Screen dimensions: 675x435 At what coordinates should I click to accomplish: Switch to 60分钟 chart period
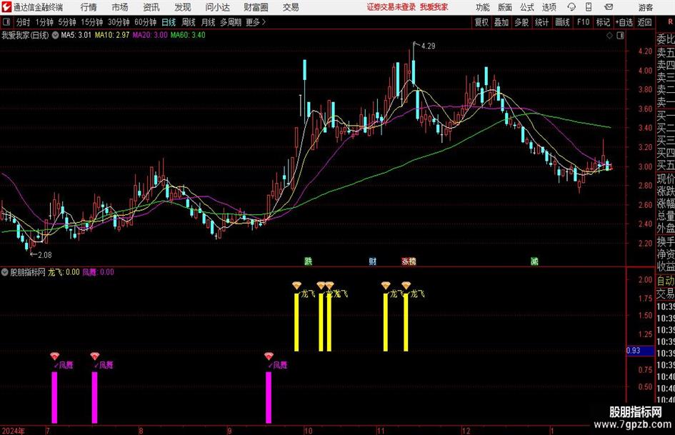[x=146, y=22]
